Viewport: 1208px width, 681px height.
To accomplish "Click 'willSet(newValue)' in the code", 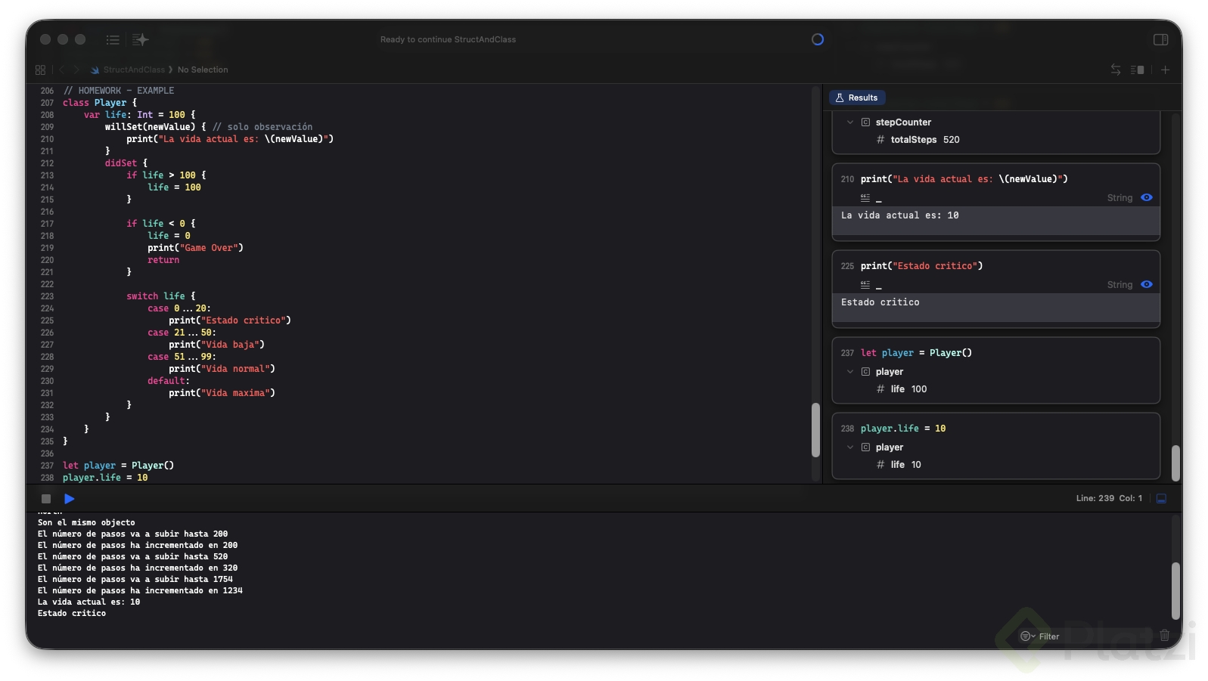I will 150,127.
